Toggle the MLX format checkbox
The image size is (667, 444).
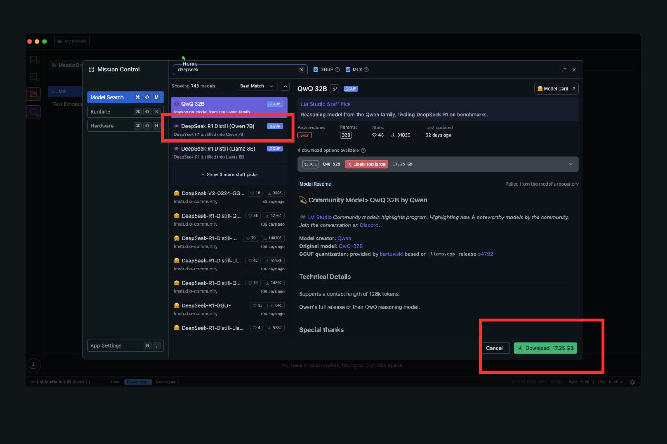click(348, 70)
